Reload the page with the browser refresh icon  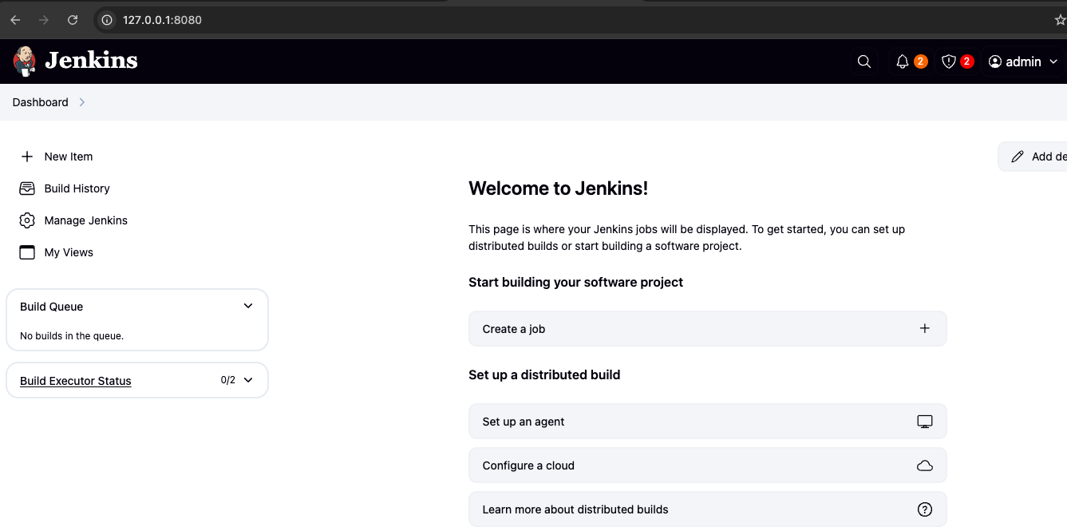pos(73,20)
